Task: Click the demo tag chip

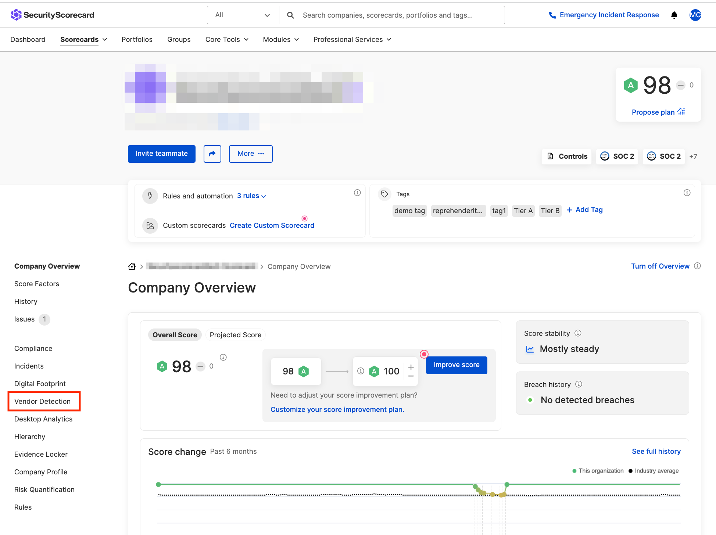Action: pyautogui.click(x=409, y=211)
